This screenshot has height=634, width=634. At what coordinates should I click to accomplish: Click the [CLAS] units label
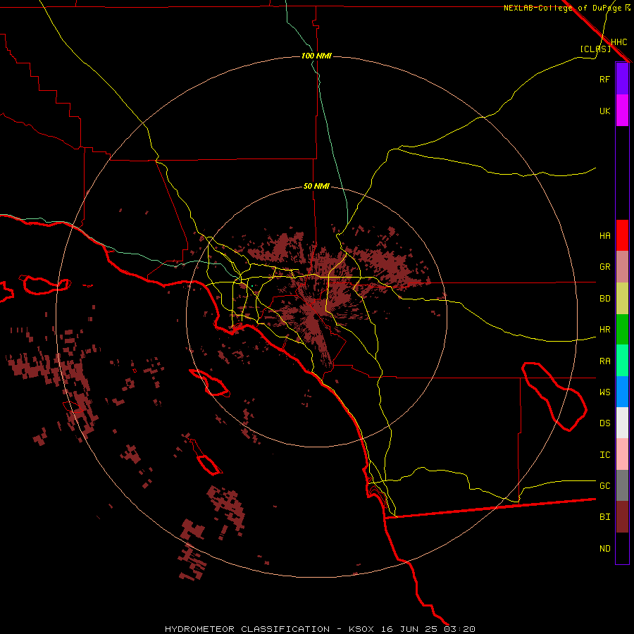coord(595,49)
